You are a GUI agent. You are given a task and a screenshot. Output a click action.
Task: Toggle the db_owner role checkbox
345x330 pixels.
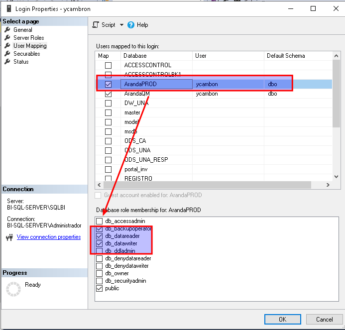click(x=100, y=273)
